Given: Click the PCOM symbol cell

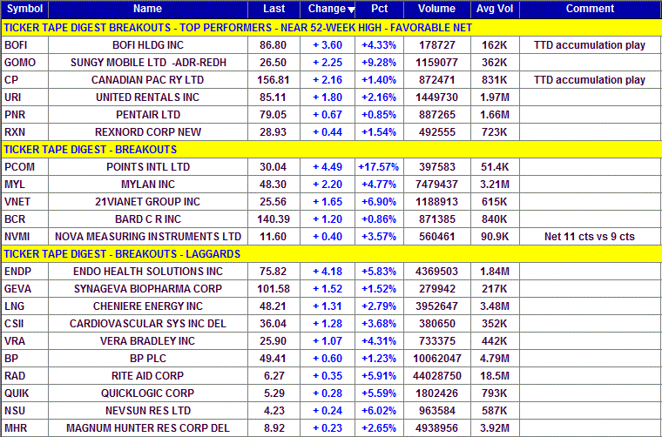Looking at the screenshot, I should [x=24, y=167].
